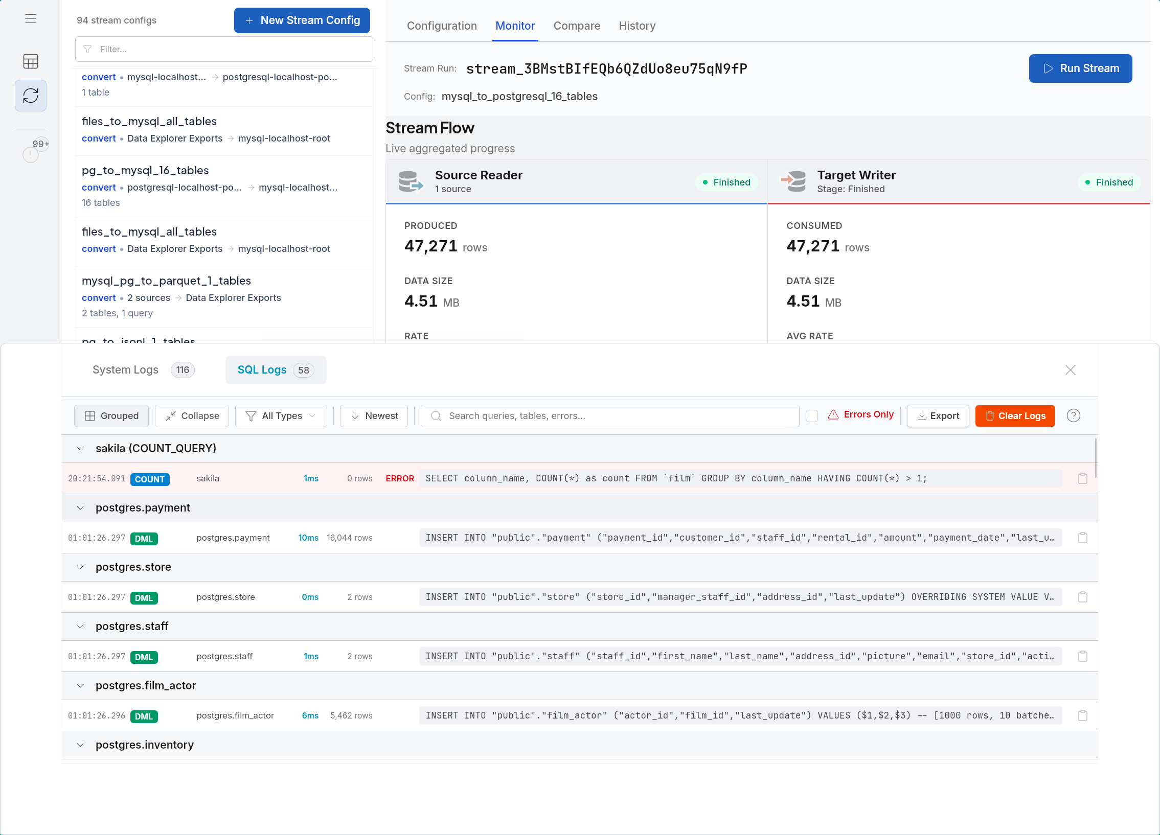Image resolution: width=1160 pixels, height=835 pixels.
Task: Open the History tab
Action: tap(637, 26)
